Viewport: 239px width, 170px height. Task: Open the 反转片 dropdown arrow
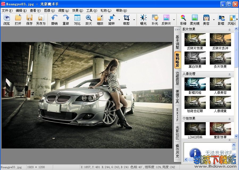tap(174, 20)
